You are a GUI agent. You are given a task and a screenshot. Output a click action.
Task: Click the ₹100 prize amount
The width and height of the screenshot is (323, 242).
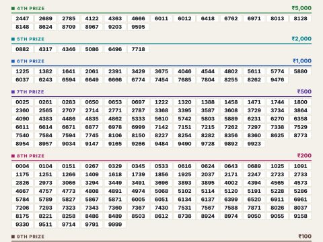point(305,236)
